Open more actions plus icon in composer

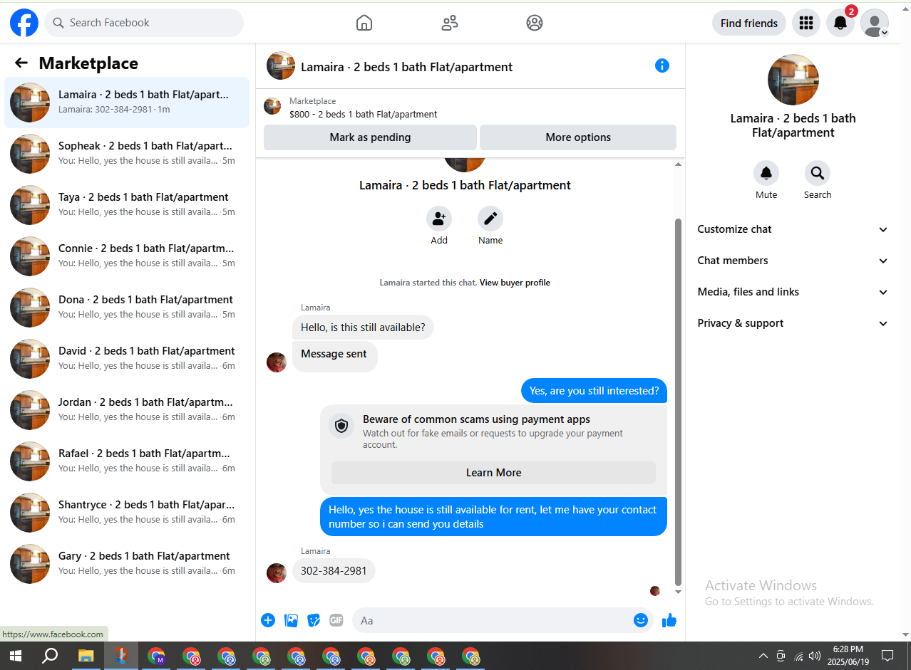click(268, 620)
